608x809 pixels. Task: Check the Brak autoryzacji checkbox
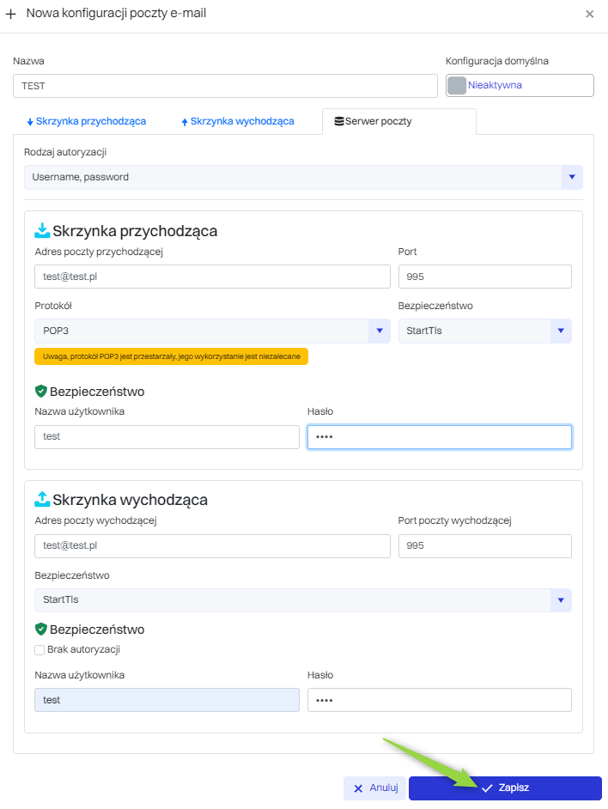pyautogui.click(x=40, y=649)
